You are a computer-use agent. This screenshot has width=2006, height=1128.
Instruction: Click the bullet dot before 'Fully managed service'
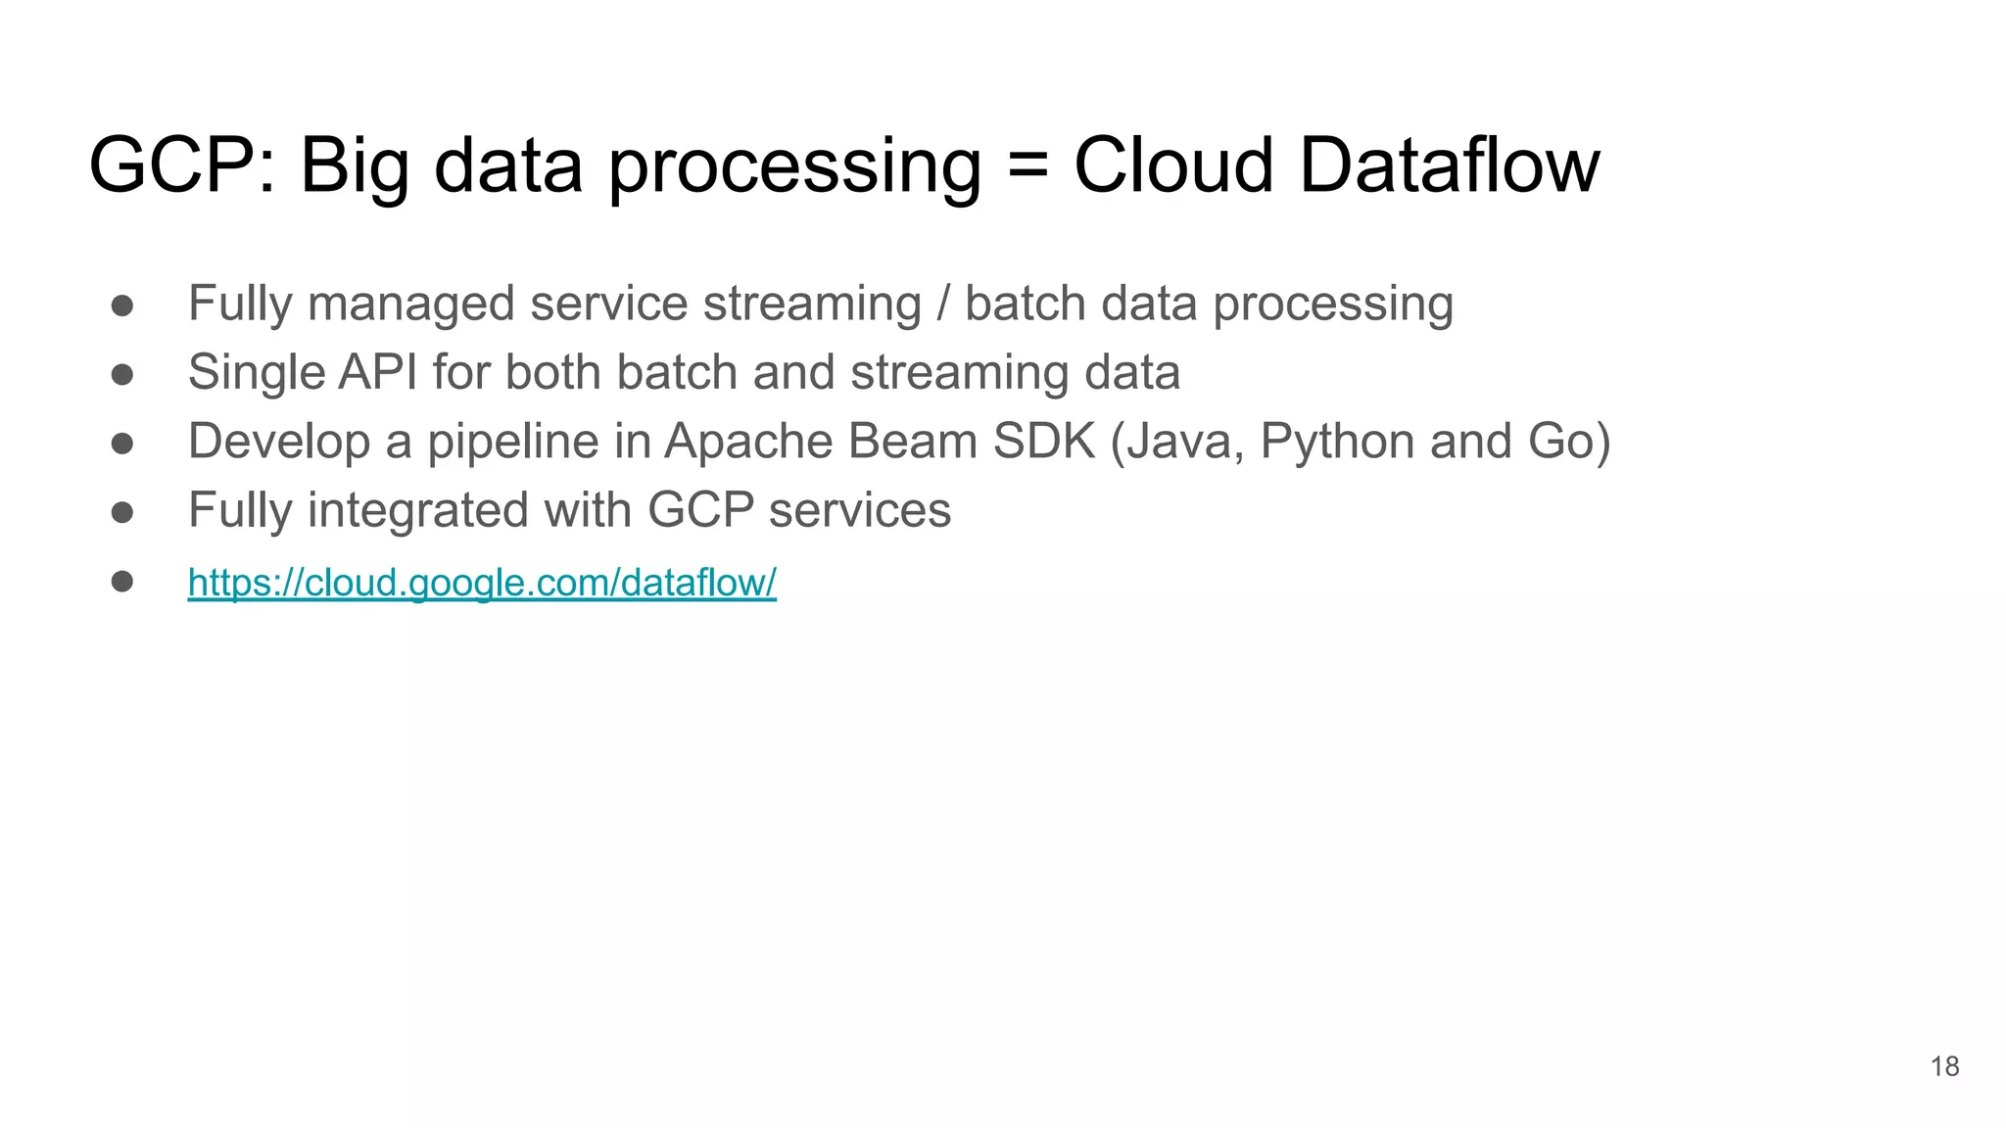coord(122,305)
